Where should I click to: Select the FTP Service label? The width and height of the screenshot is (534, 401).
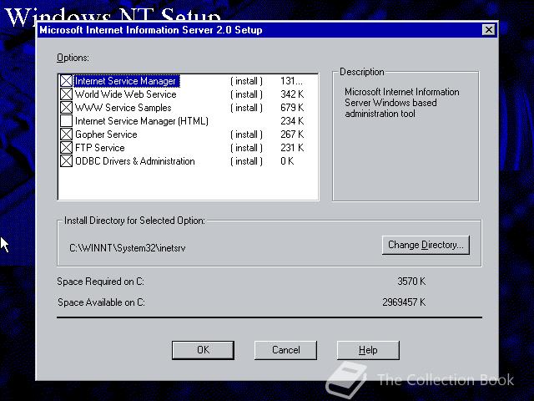point(100,148)
